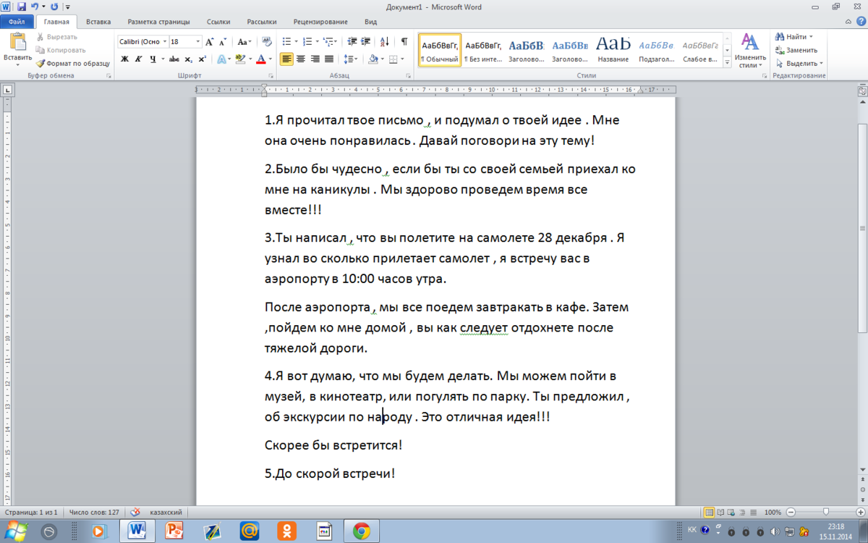This screenshot has height=543, width=868.
Task: Click Формат по образцу button
Action: coord(73,63)
